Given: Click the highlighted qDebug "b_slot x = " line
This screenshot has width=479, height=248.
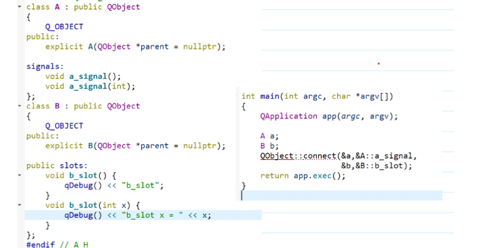Looking at the screenshot, I should point(137,215).
